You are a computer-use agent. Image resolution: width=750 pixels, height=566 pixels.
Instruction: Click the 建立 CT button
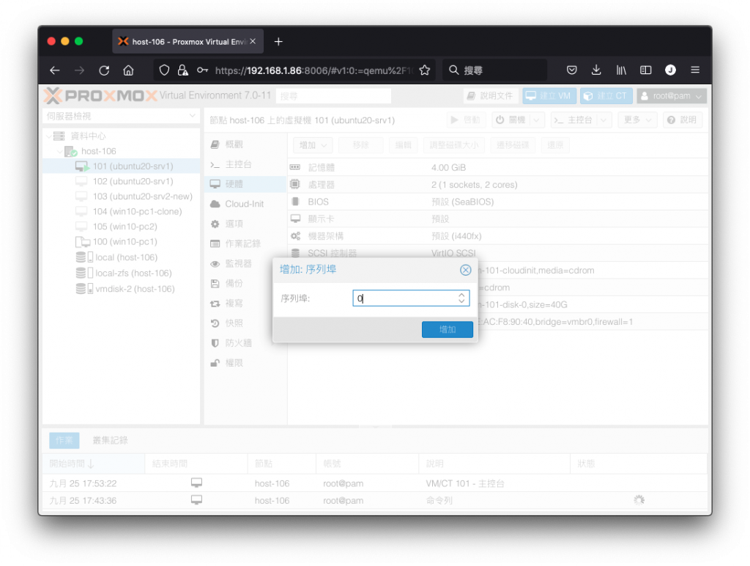tap(606, 96)
